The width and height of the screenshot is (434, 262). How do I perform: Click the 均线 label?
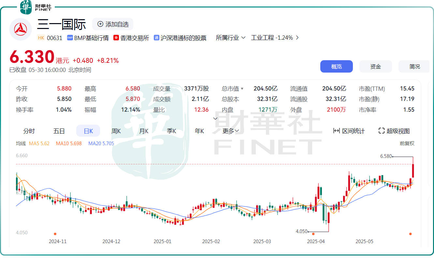[21, 143]
